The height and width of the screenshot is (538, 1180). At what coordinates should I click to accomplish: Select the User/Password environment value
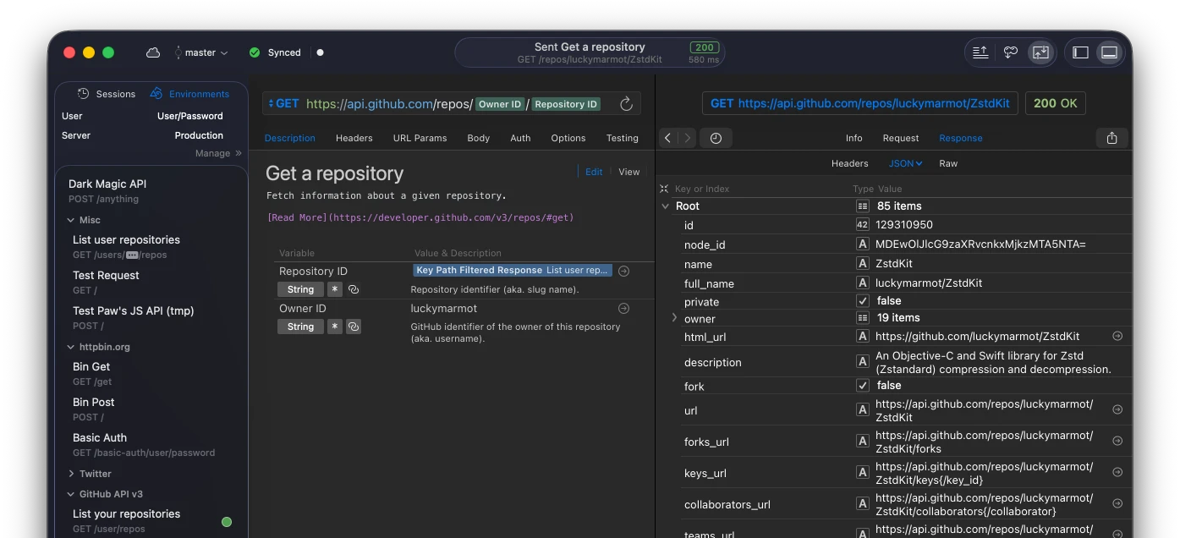(x=190, y=116)
